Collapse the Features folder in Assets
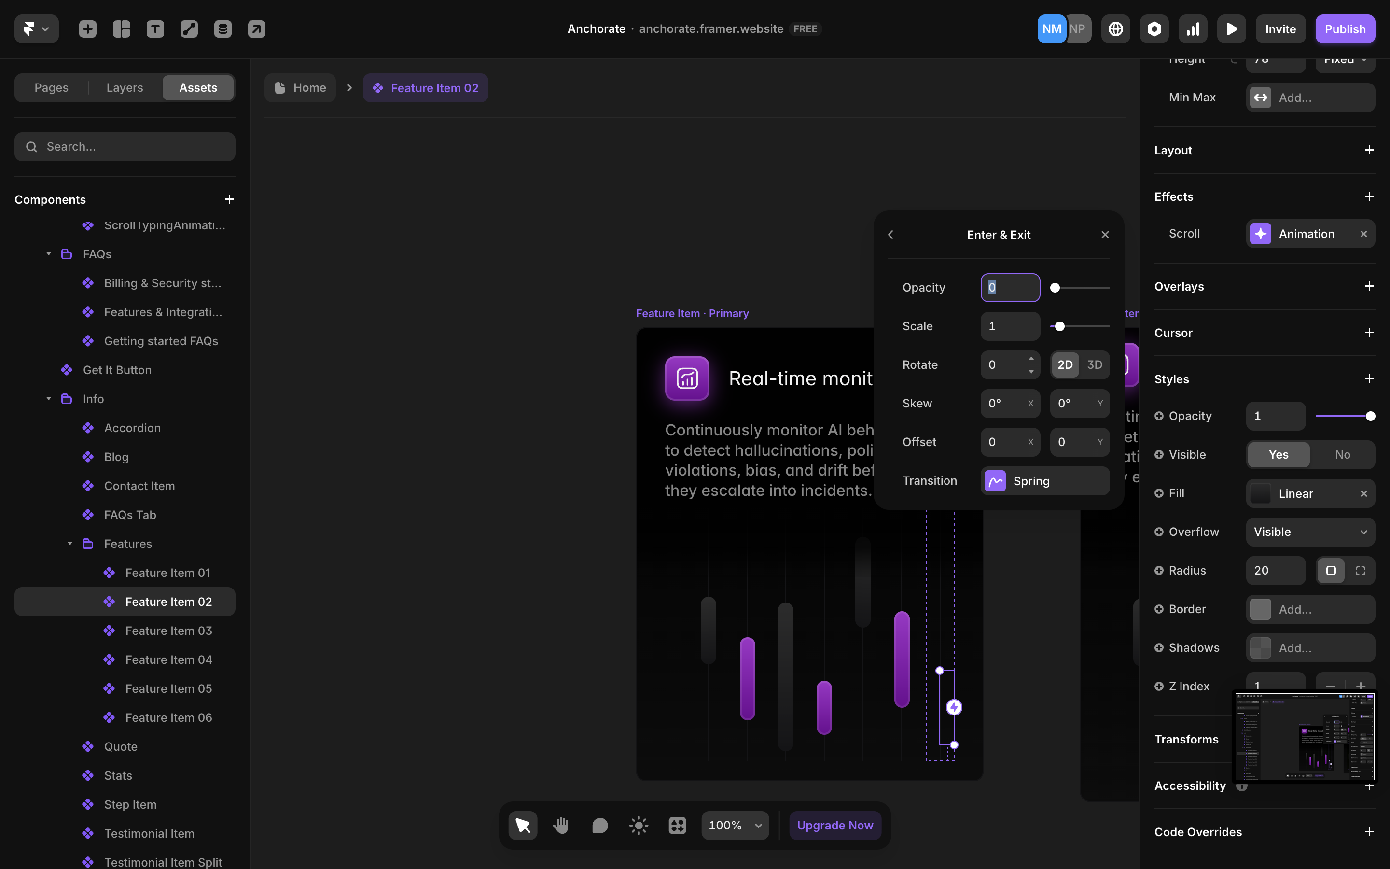This screenshot has width=1390, height=869. click(70, 543)
